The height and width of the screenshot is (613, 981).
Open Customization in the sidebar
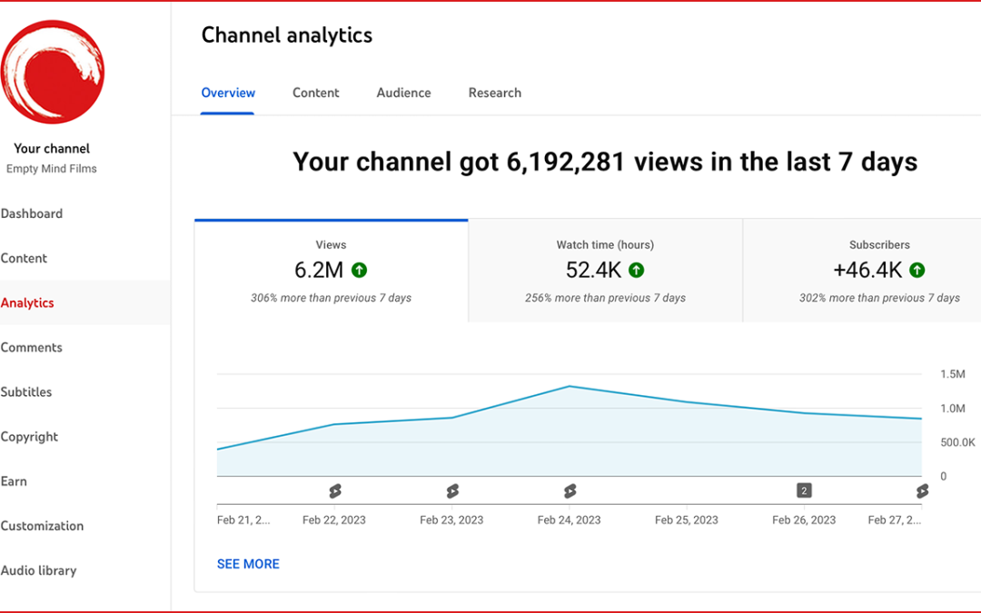coord(42,526)
